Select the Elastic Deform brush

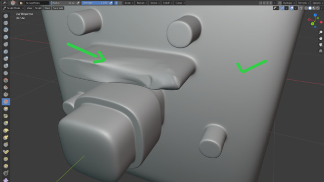6,130
